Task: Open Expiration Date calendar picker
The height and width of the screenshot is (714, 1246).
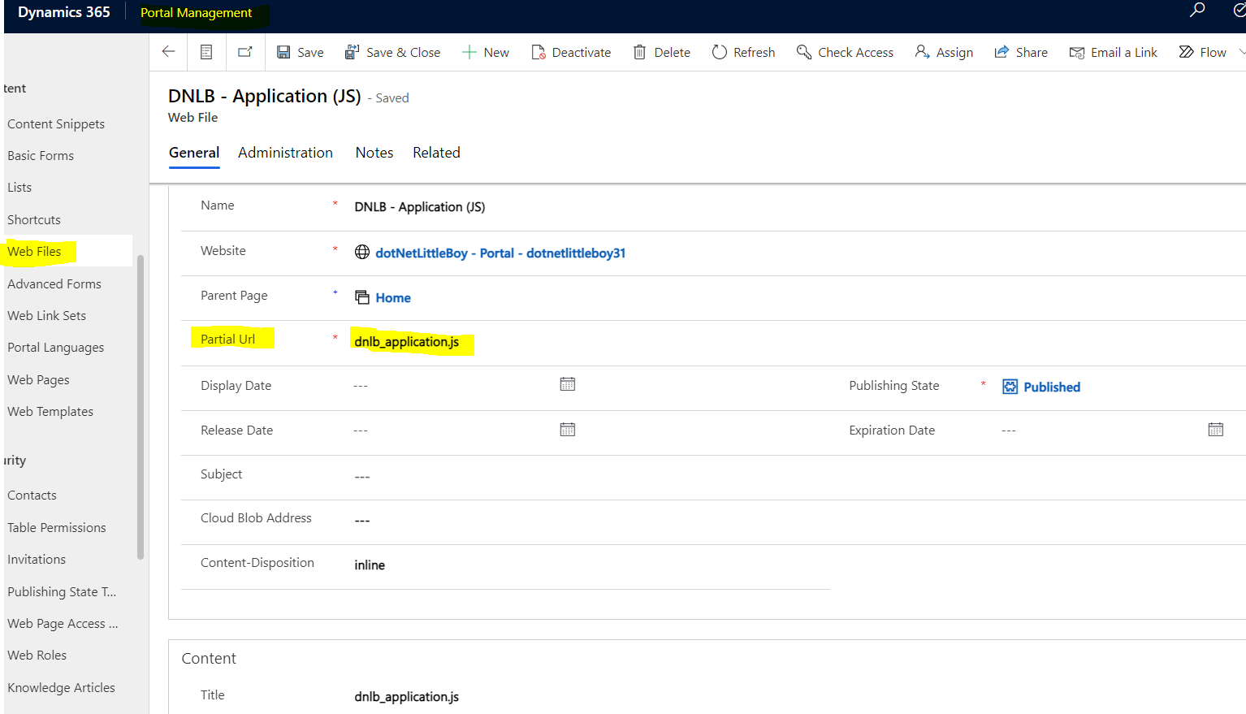Action: (1216, 430)
